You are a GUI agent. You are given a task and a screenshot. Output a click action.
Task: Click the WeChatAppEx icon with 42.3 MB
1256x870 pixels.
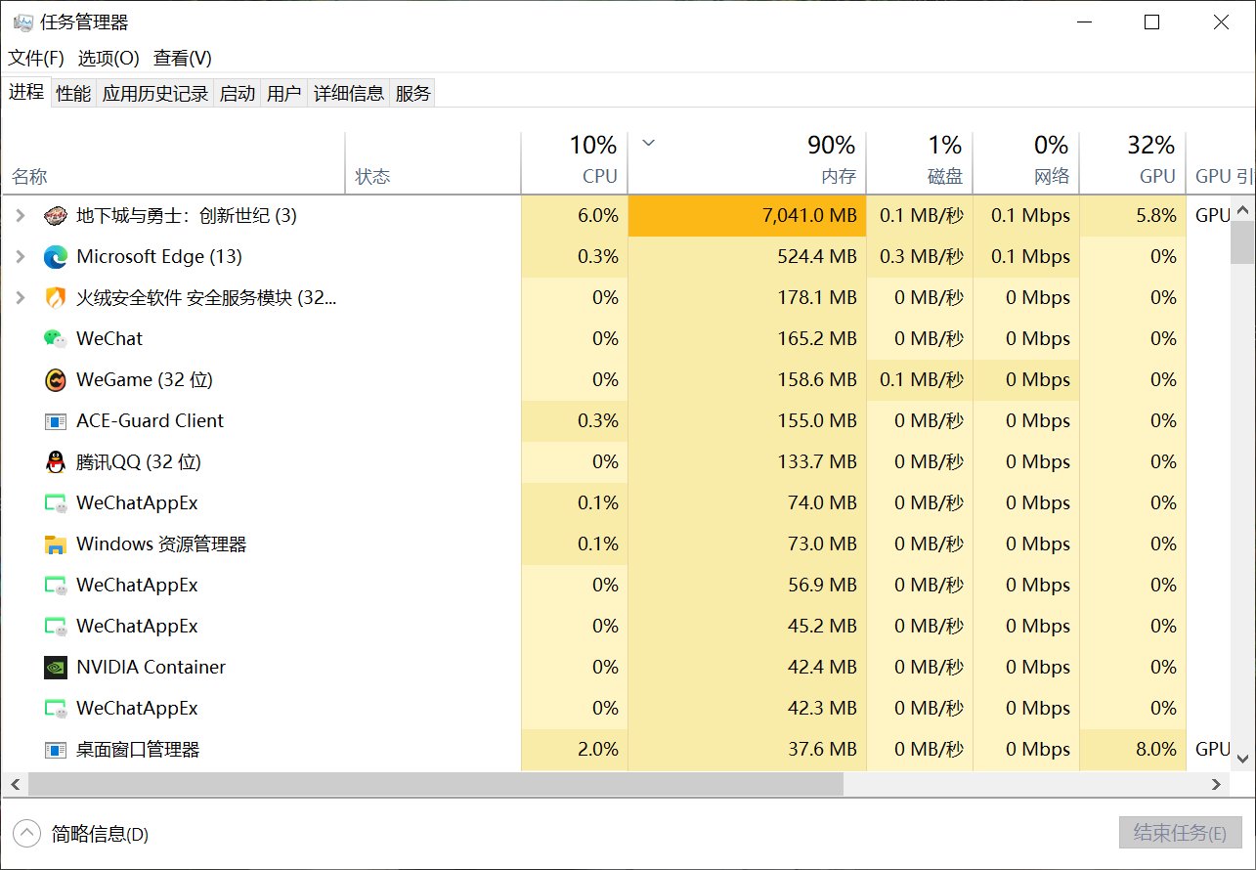[x=56, y=709]
